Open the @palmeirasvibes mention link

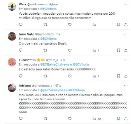[53, 90]
